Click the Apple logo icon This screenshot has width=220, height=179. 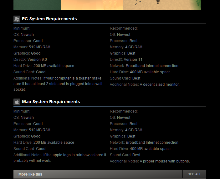(x=17, y=102)
